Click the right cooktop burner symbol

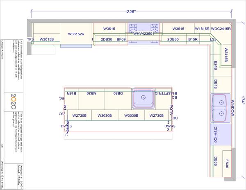point(155,28)
